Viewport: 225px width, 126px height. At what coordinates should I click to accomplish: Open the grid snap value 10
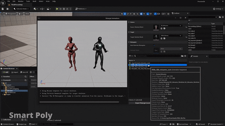coord(144,14)
